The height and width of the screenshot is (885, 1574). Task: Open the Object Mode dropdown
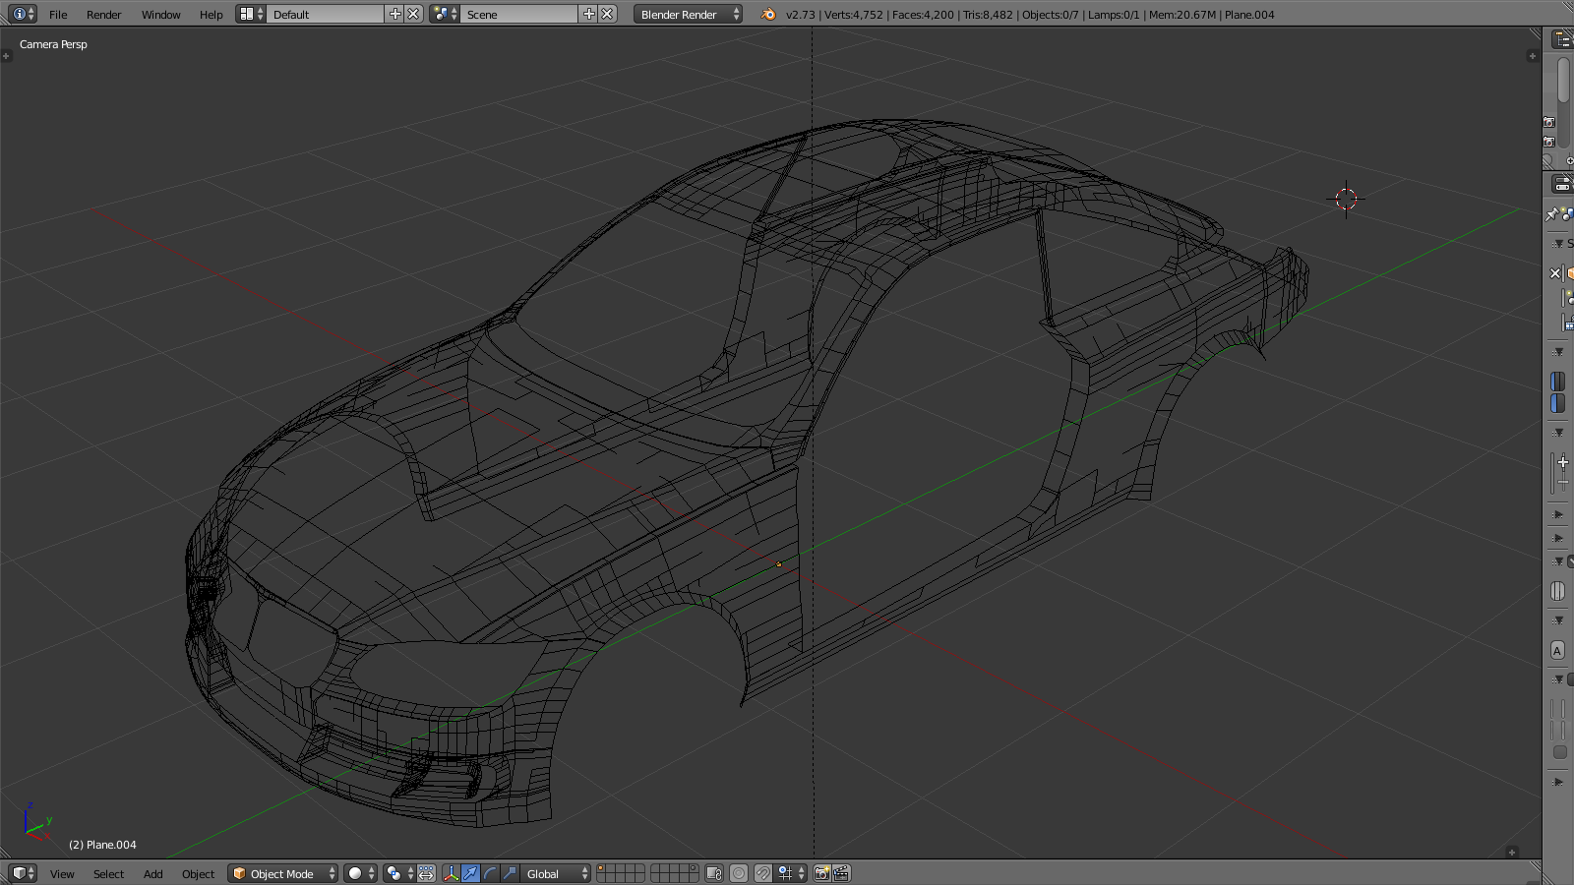click(x=282, y=873)
